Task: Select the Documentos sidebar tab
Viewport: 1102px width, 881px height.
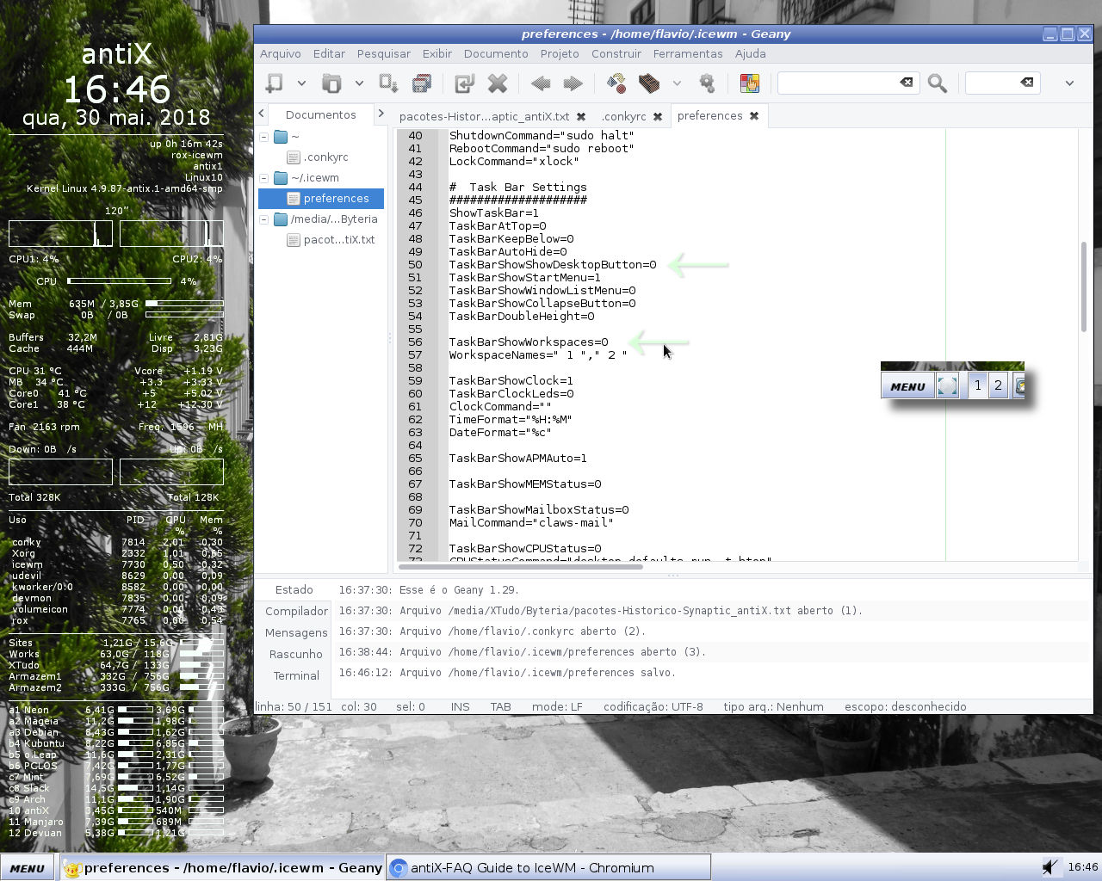Action: coord(320,114)
